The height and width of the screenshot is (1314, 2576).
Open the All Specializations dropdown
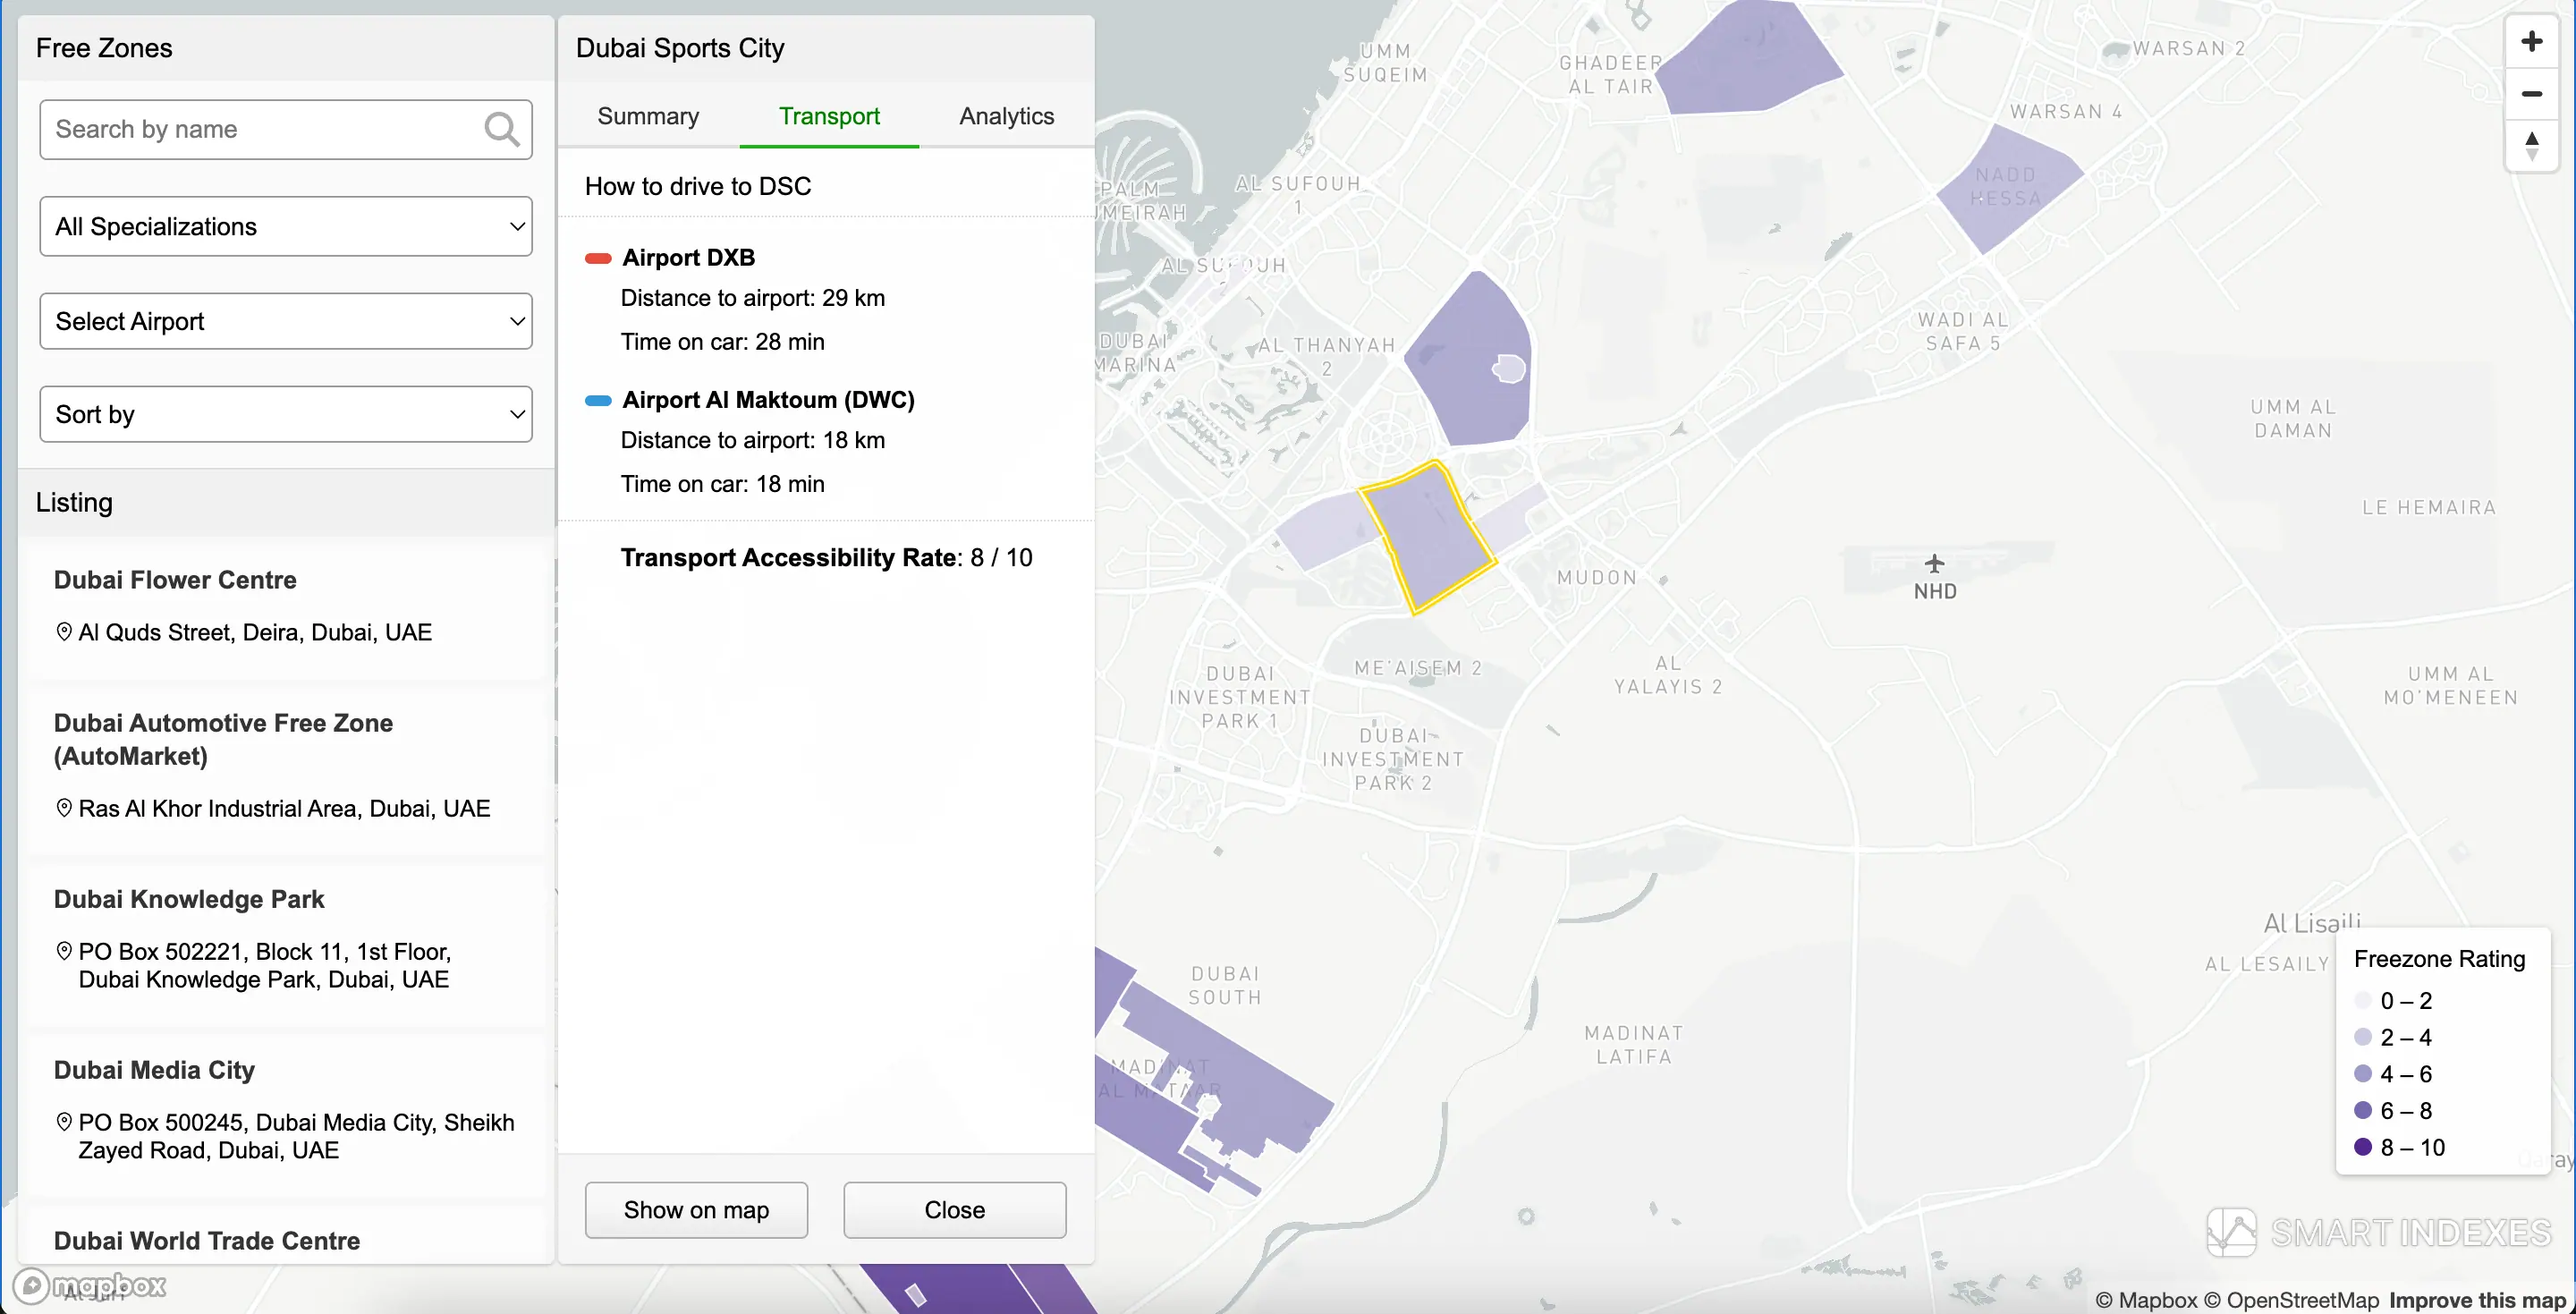tap(286, 226)
